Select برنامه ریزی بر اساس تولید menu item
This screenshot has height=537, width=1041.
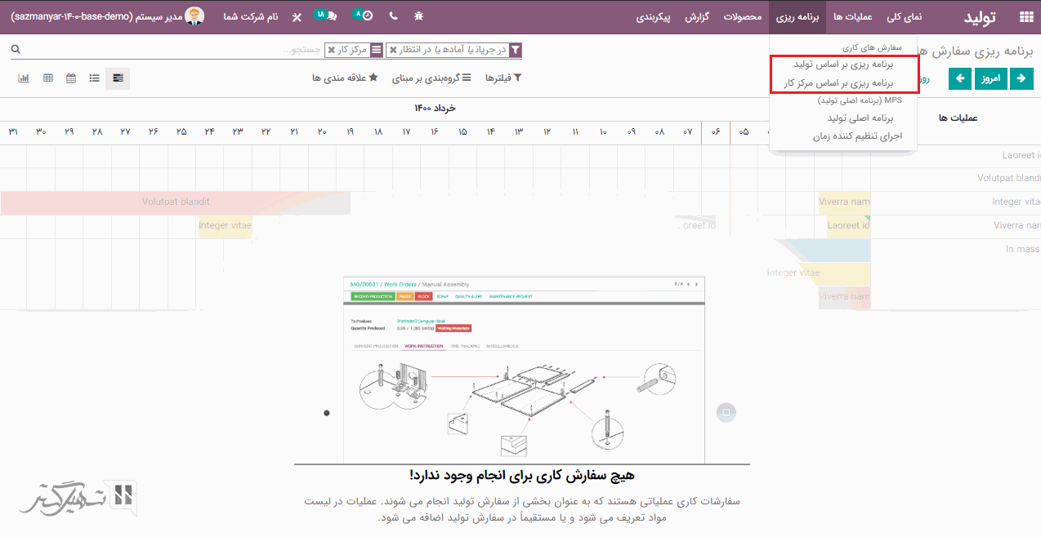[x=843, y=63]
